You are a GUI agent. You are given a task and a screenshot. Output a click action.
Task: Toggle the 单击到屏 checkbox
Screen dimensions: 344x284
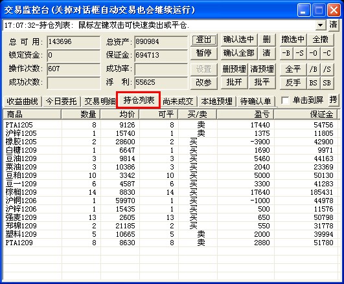pos(285,100)
